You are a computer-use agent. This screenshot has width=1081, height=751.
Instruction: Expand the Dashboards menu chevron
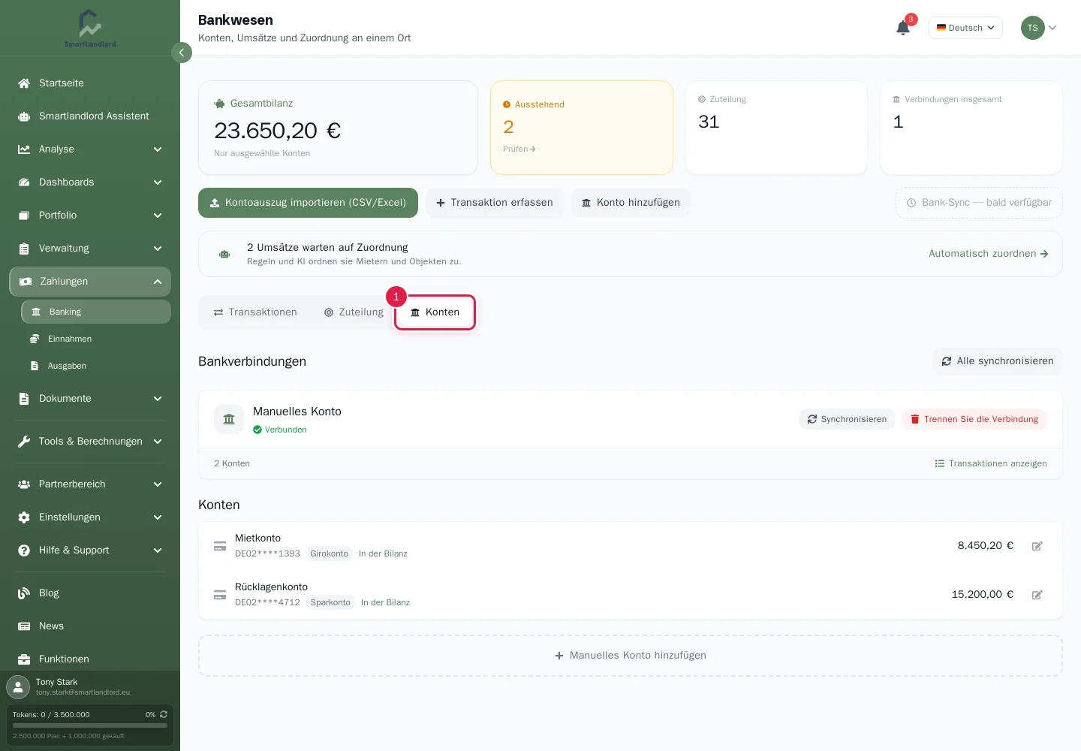158,182
